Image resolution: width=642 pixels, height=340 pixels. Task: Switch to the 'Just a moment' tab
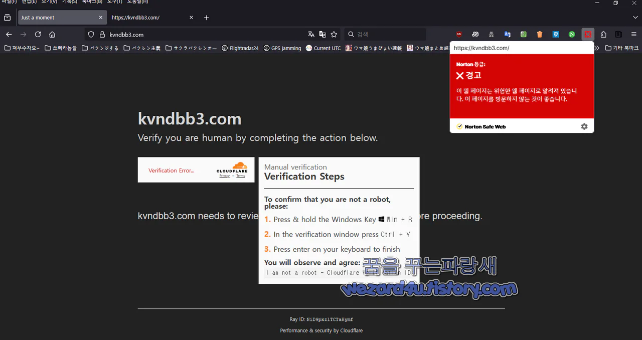pyautogui.click(x=61, y=18)
